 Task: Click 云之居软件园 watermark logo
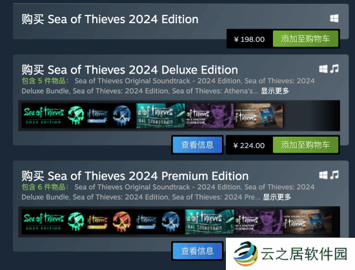[x=290, y=254]
